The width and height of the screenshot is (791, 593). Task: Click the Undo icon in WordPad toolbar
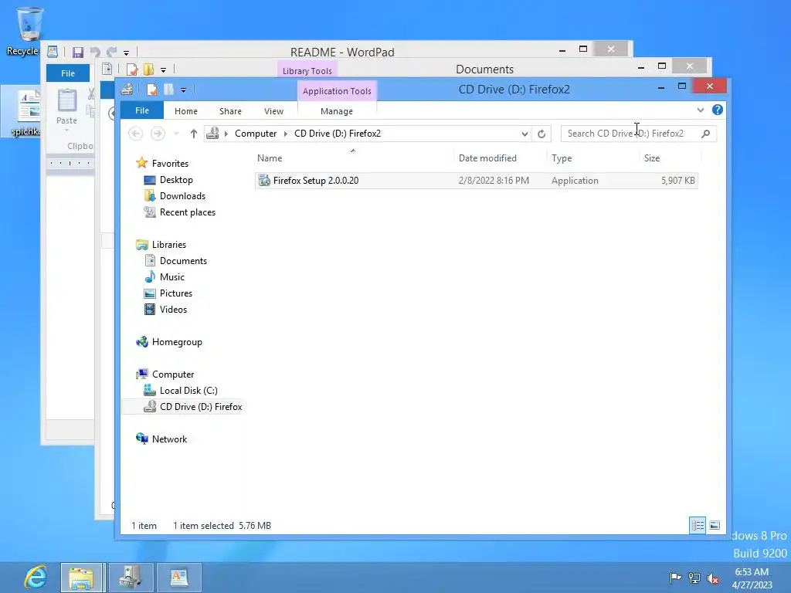pyautogui.click(x=94, y=52)
